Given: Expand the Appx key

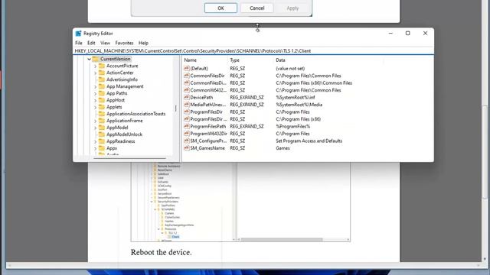Looking at the screenshot, I should [95, 148].
